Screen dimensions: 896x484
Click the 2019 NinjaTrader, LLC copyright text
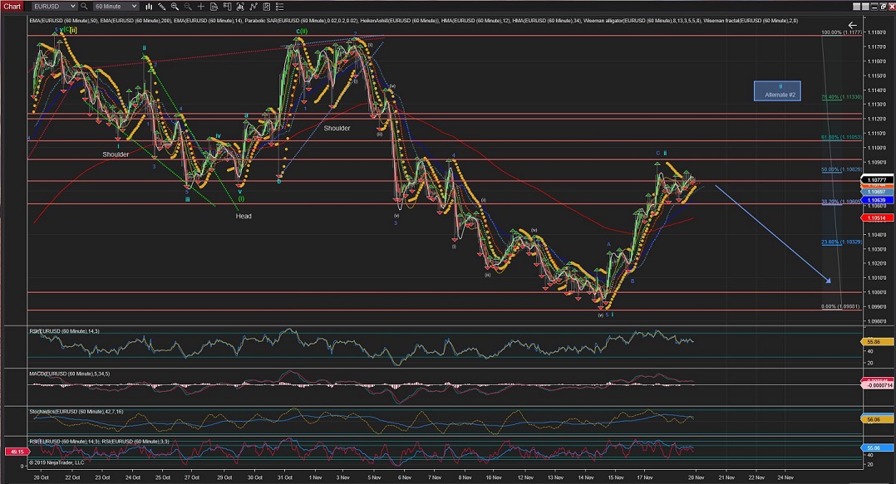tap(57, 463)
